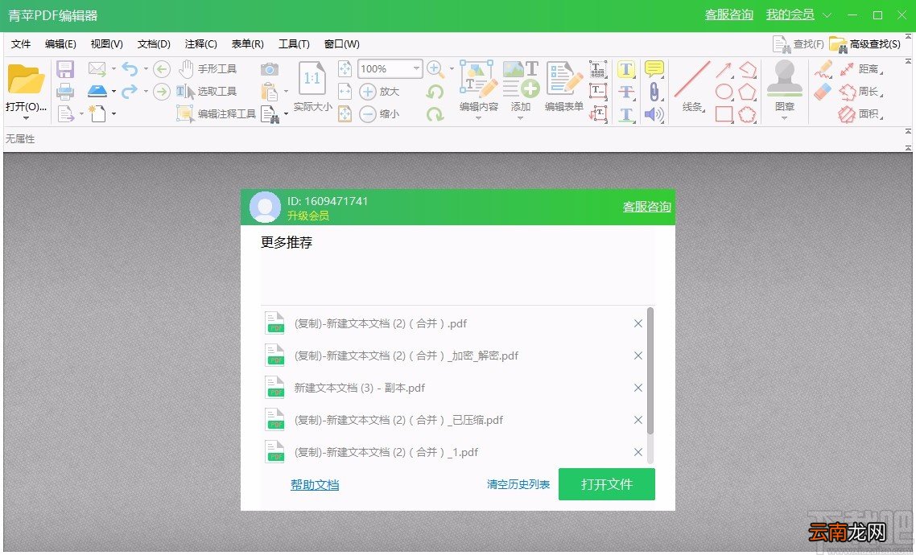Open the 注释(C) menu
This screenshot has width=916, height=555.
(x=201, y=43)
